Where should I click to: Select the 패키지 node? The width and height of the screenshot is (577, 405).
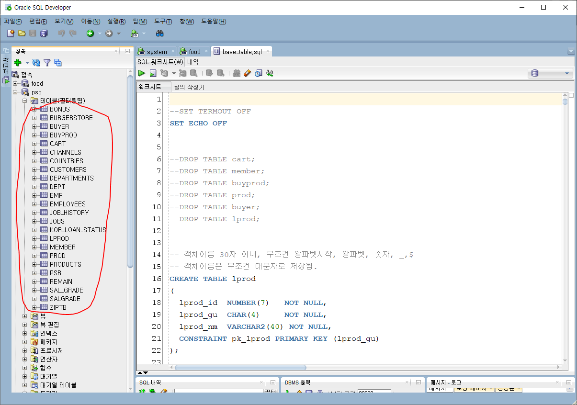[x=48, y=342]
